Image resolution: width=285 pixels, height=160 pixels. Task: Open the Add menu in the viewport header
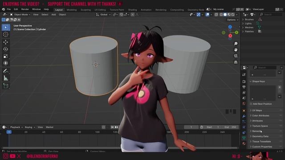(x=53, y=15)
